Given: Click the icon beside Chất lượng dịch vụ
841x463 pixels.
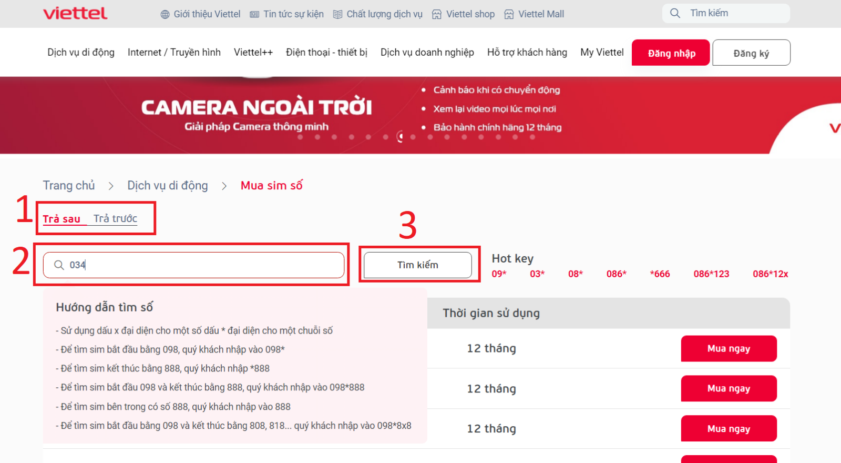Looking at the screenshot, I should tap(338, 14).
